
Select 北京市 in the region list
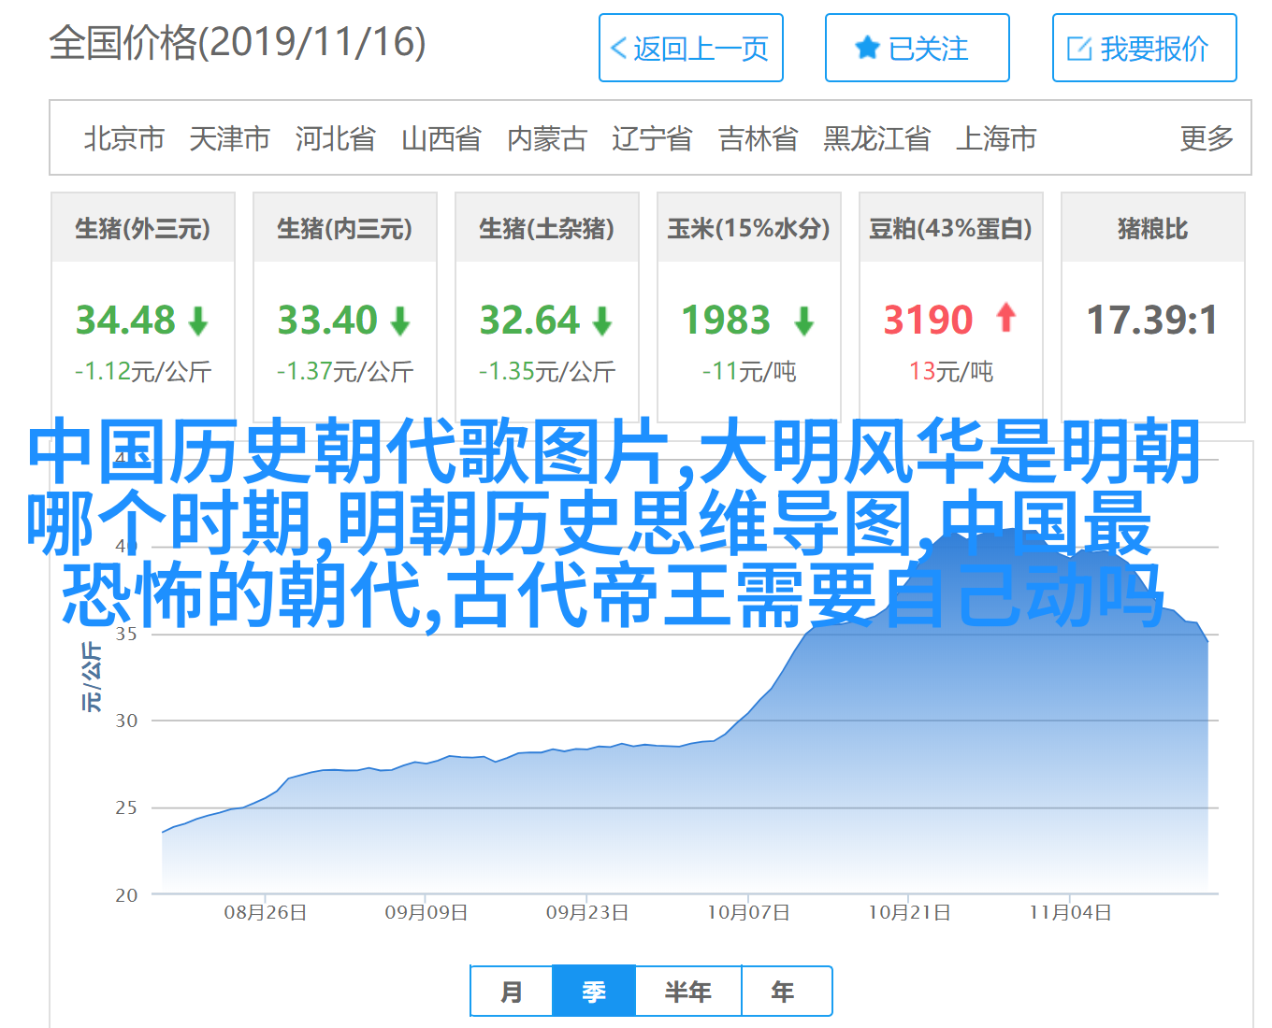[x=124, y=138]
